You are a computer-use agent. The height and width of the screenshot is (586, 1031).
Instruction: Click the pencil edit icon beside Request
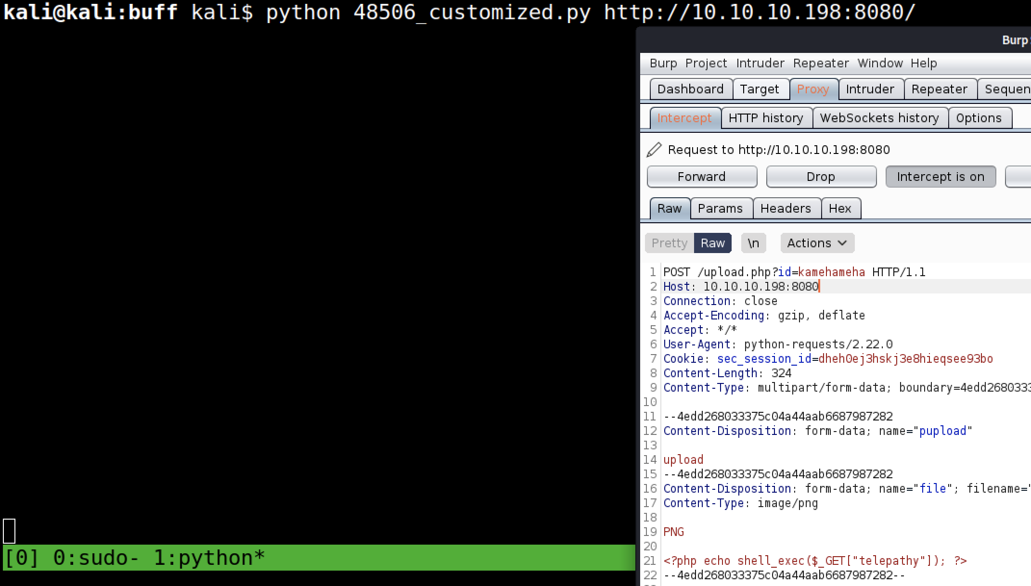(654, 150)
